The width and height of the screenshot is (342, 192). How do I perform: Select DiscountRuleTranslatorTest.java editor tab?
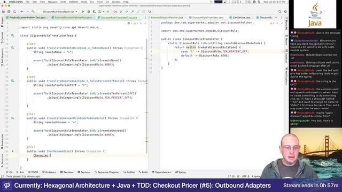(119, 18)
